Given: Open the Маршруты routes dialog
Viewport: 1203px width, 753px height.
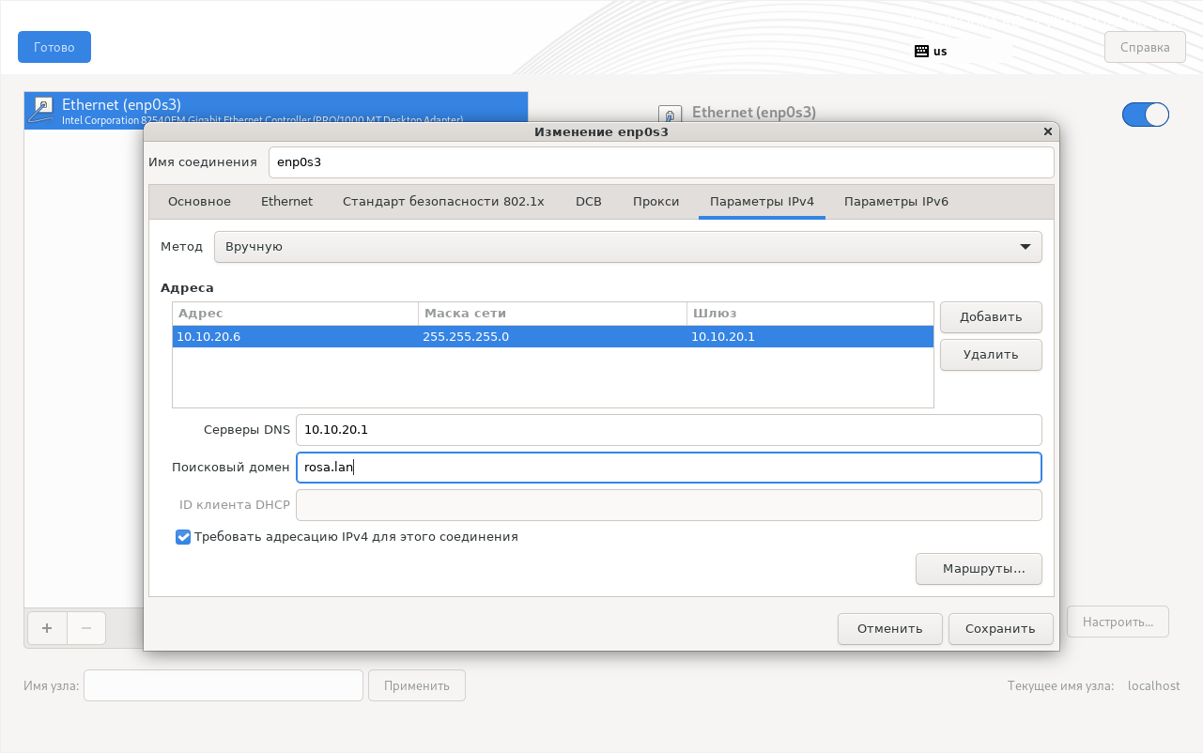Looking at the screenshot, I should 979,569.
